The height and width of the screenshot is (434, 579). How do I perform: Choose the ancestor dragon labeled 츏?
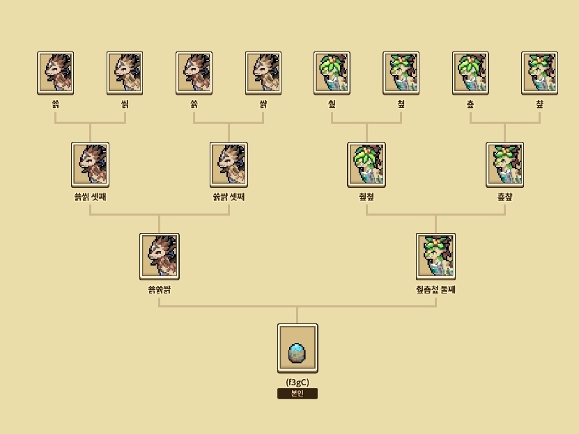470,73
